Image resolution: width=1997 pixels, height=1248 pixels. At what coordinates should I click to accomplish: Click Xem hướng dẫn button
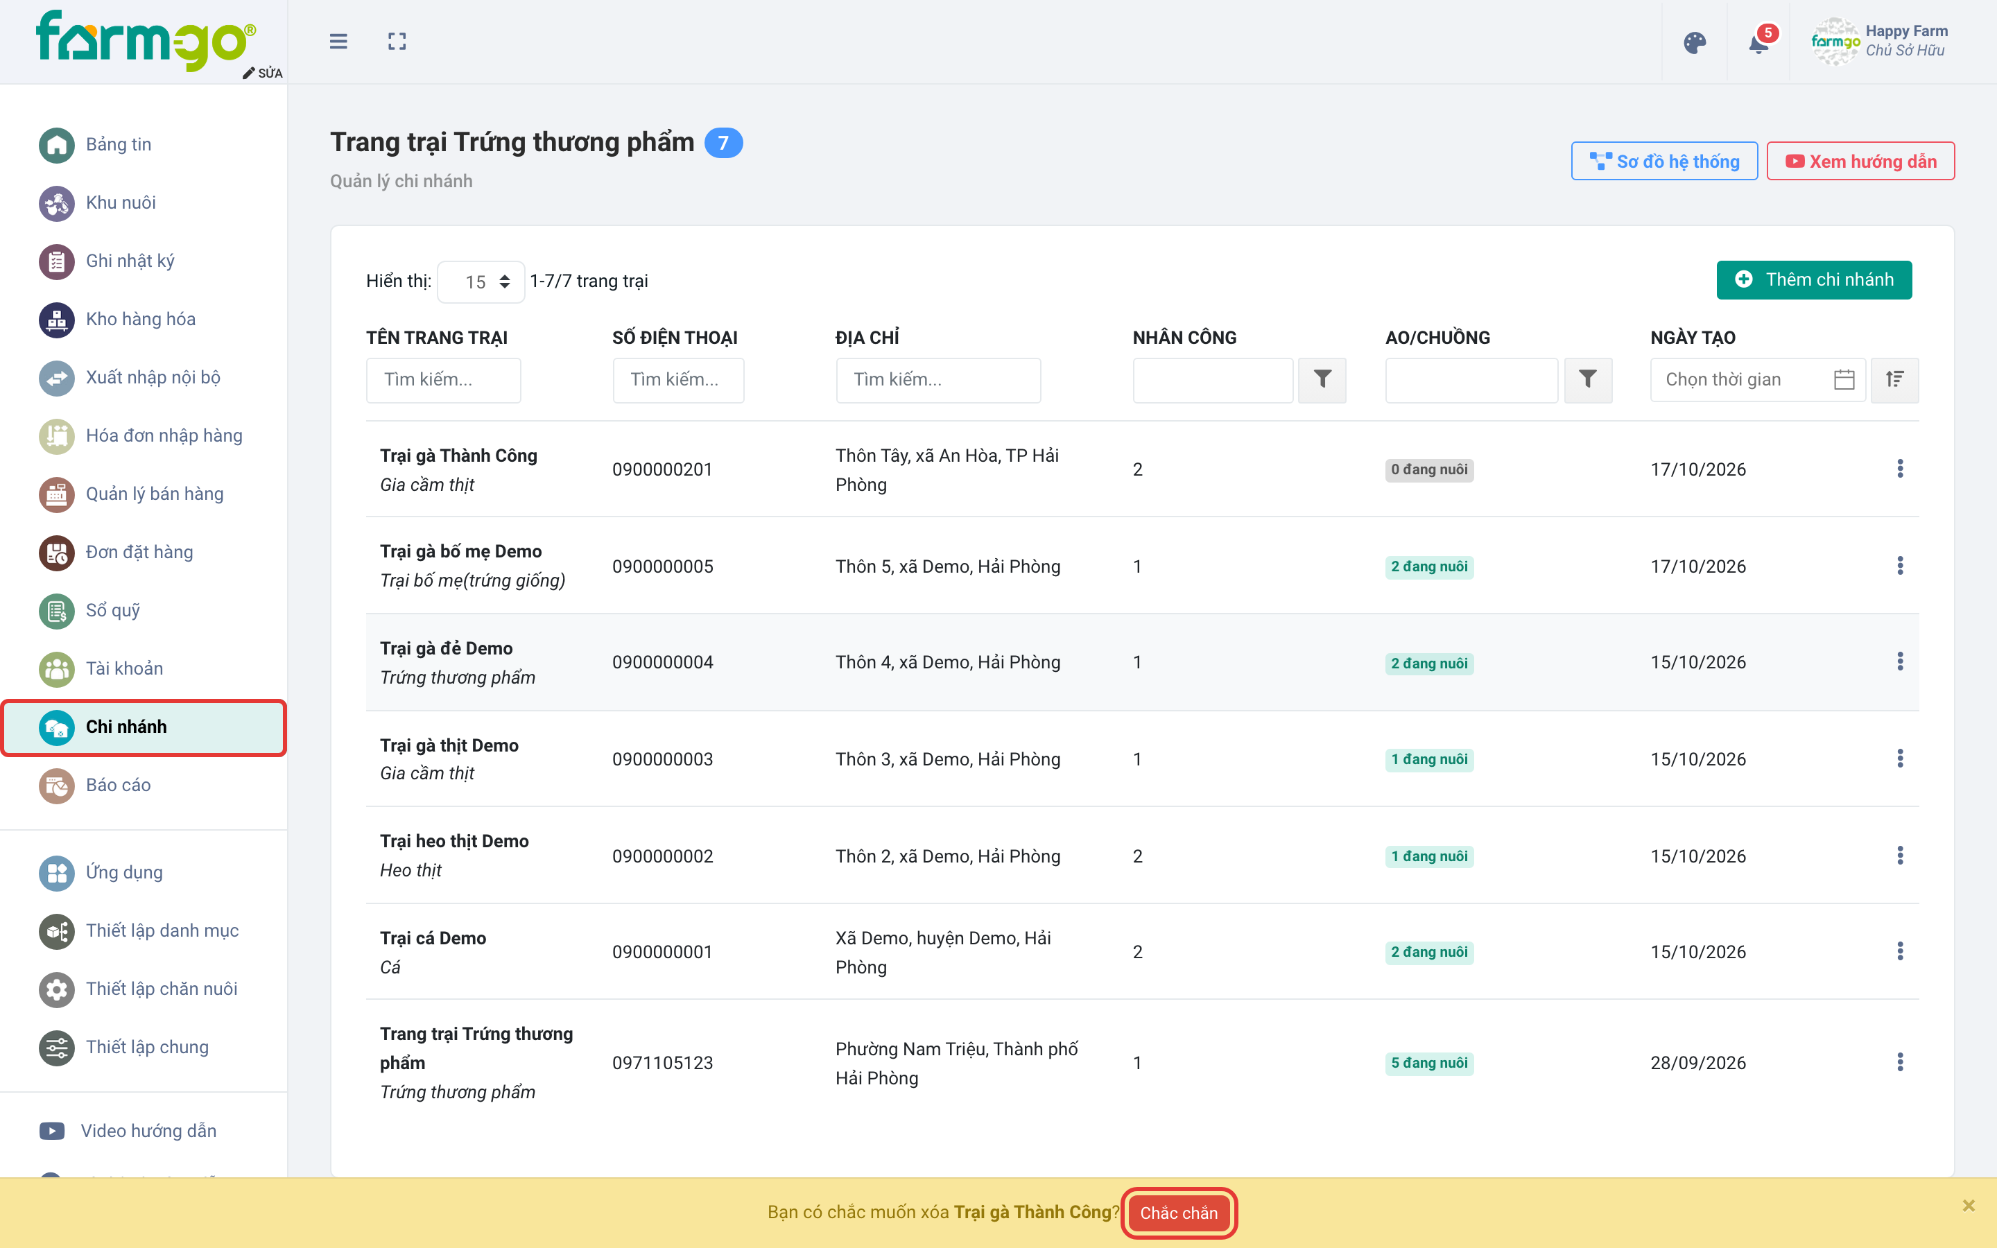[1860, 161]
